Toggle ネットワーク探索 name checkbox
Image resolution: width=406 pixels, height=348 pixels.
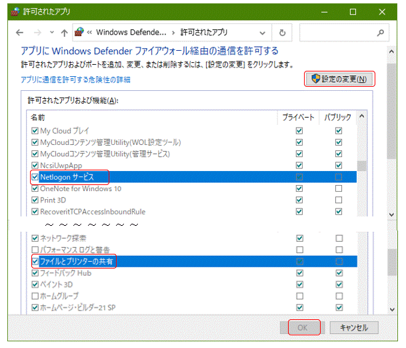(x=35, y=238)
